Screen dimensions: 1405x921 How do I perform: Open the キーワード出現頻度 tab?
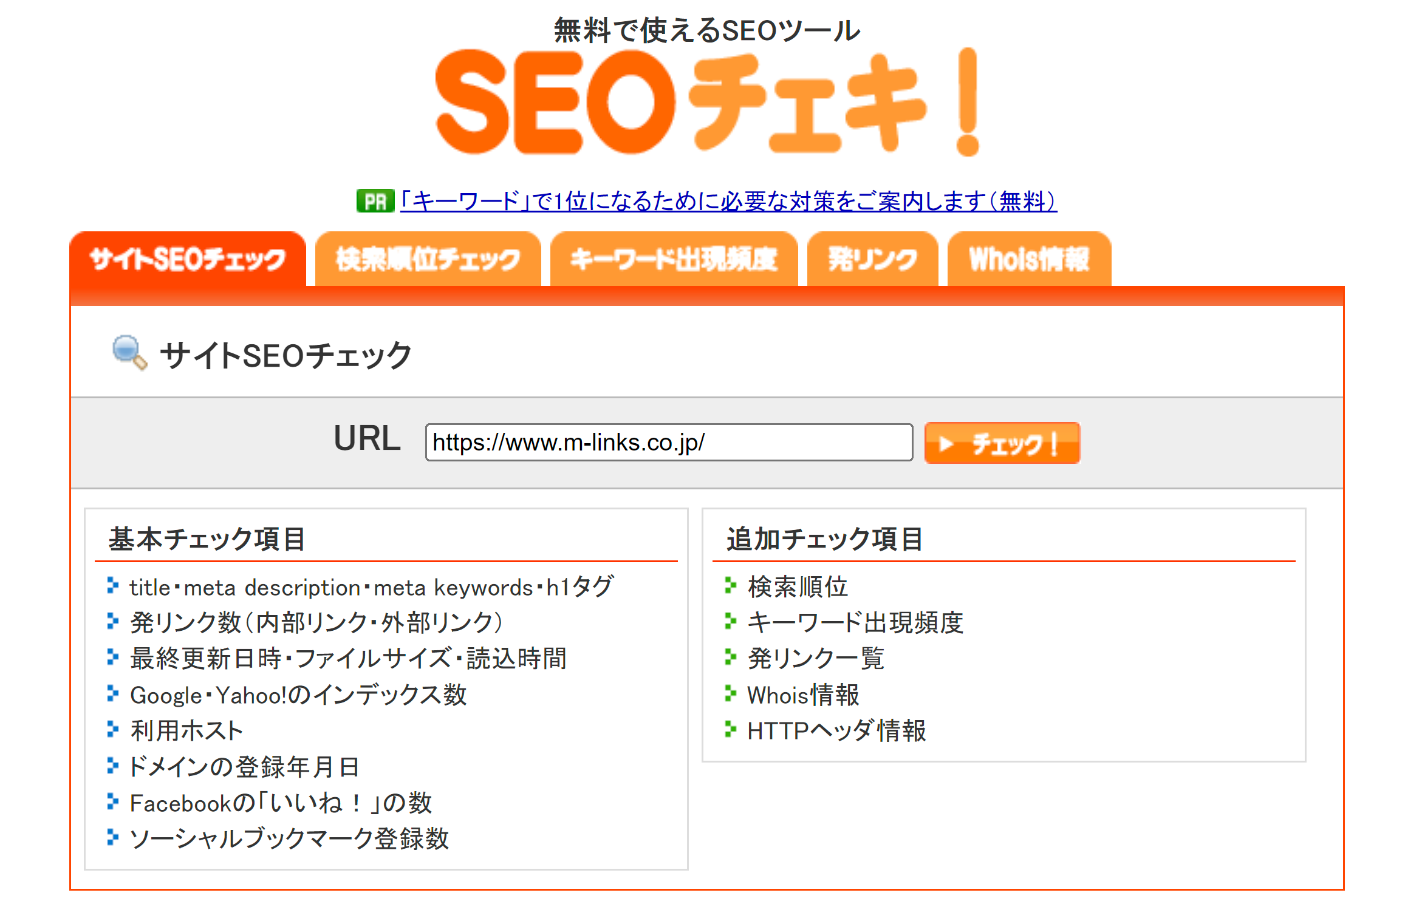click(674, 259)
